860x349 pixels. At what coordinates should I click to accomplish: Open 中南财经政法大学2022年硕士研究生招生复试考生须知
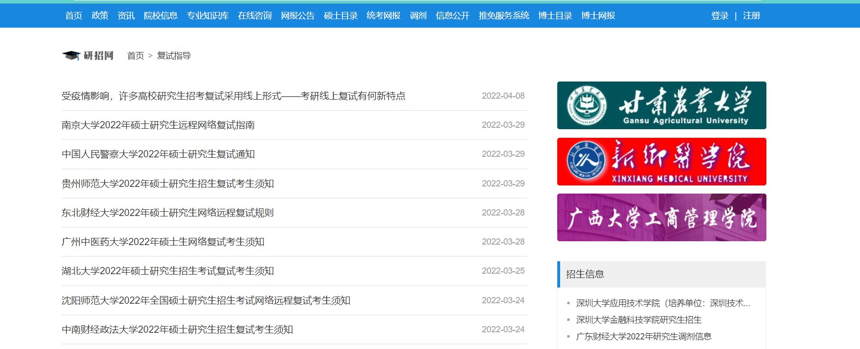point(177,329)
